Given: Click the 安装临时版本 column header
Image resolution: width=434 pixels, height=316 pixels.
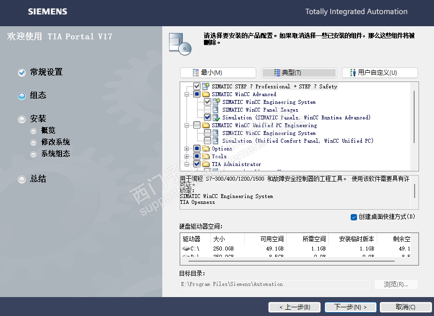Looking at the screenshot, I should 353,239.
